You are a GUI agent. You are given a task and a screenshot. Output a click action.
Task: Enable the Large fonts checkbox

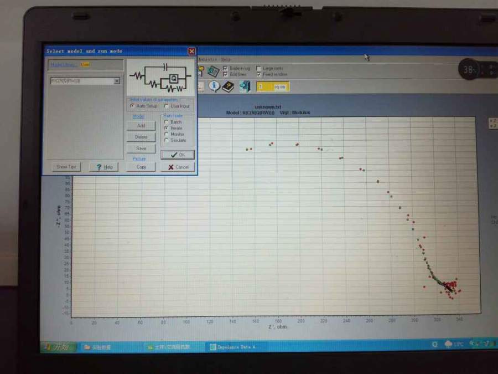click(258, 68)
